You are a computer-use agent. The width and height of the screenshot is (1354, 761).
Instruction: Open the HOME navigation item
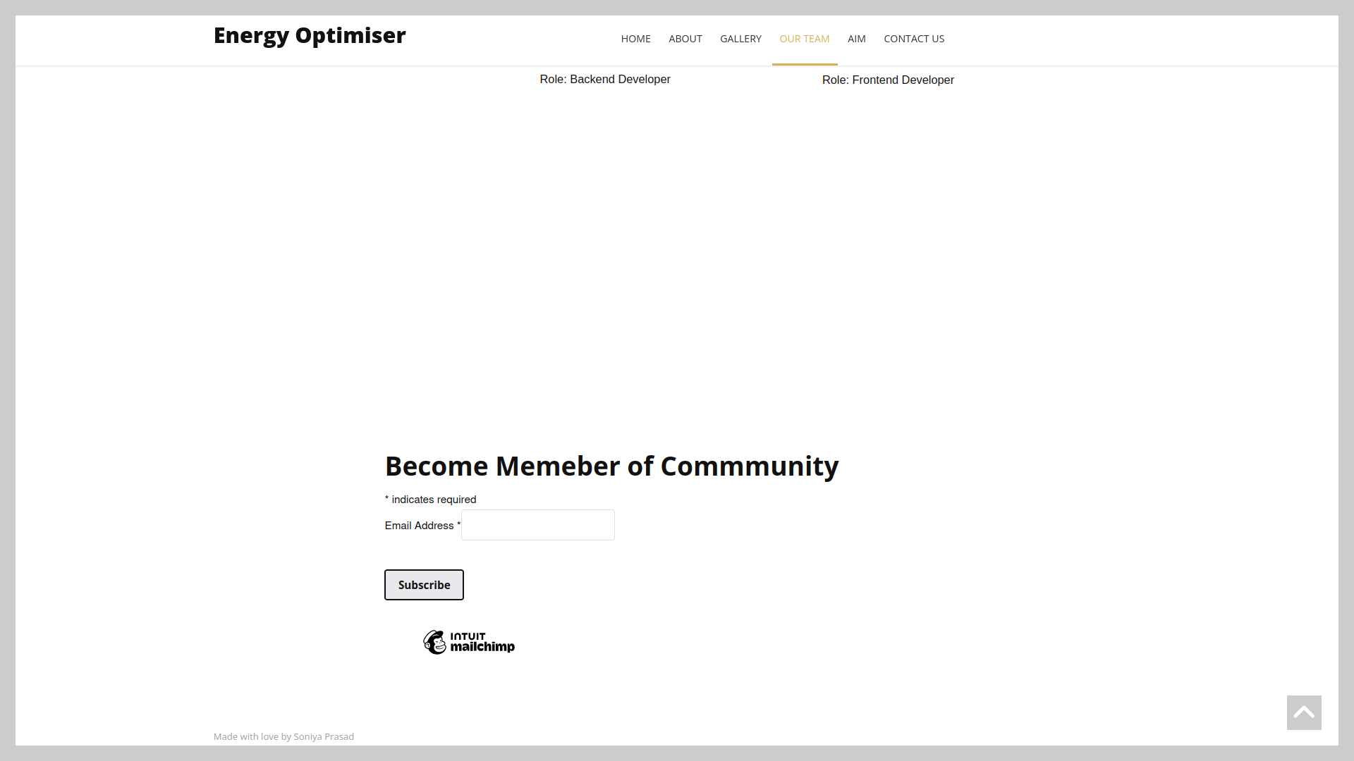pos(635,39)
